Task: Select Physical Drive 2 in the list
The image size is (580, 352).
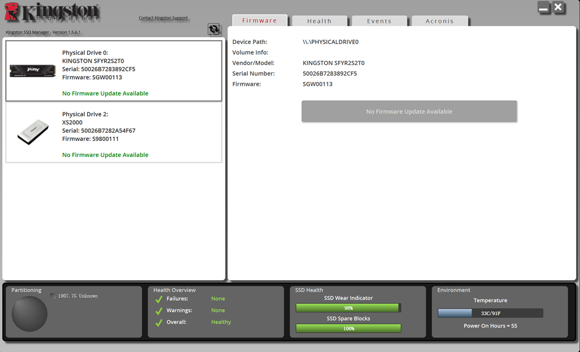Action: click(x=114, y=132)
